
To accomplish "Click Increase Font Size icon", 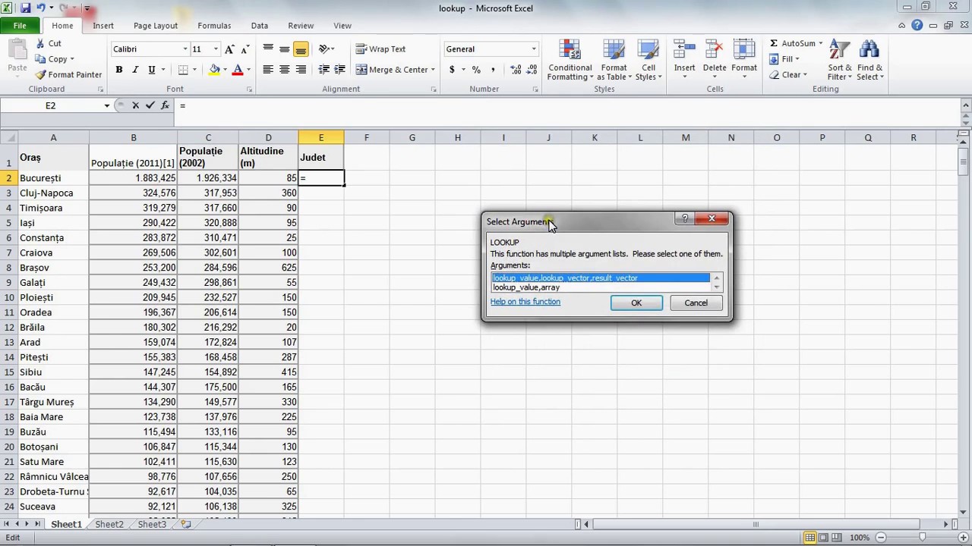I will [229, 49].
